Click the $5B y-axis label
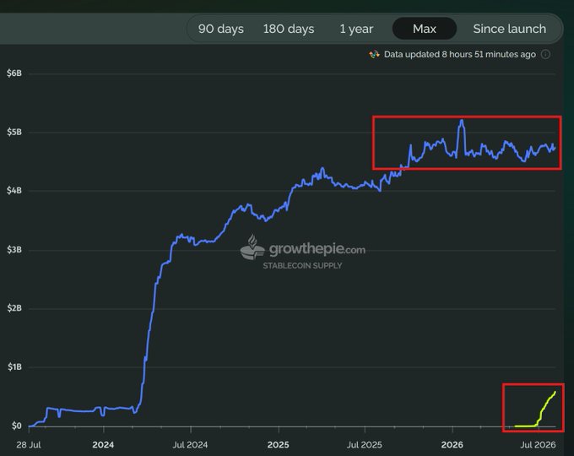This screenshot has width=574, height=456. click(x=14, y=132)
